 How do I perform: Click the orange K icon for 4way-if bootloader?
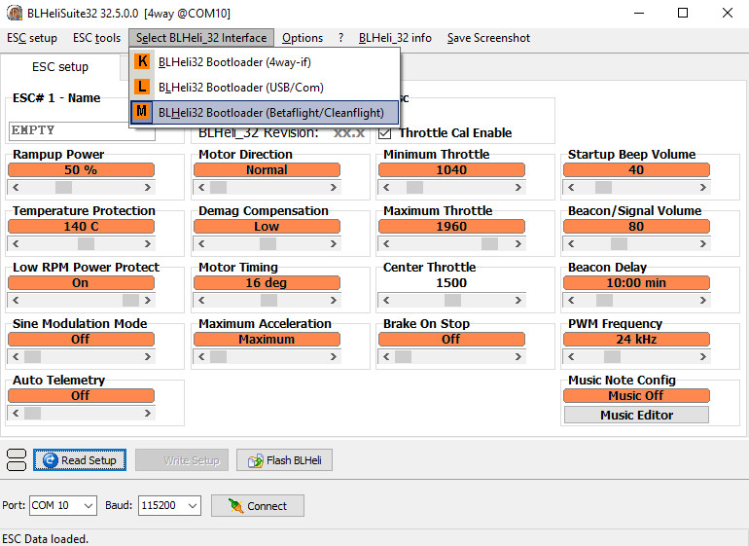click(142, 62)
